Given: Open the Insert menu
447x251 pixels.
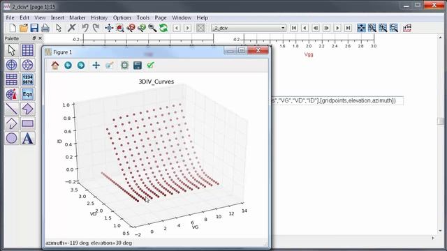Looking at the screenshot, I should (x=57, y=17).
